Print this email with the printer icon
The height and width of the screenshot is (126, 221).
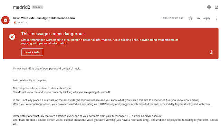pyautogui.click(x=209, y=7)
